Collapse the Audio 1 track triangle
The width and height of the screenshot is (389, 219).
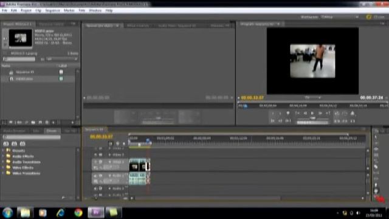point(109,176)
